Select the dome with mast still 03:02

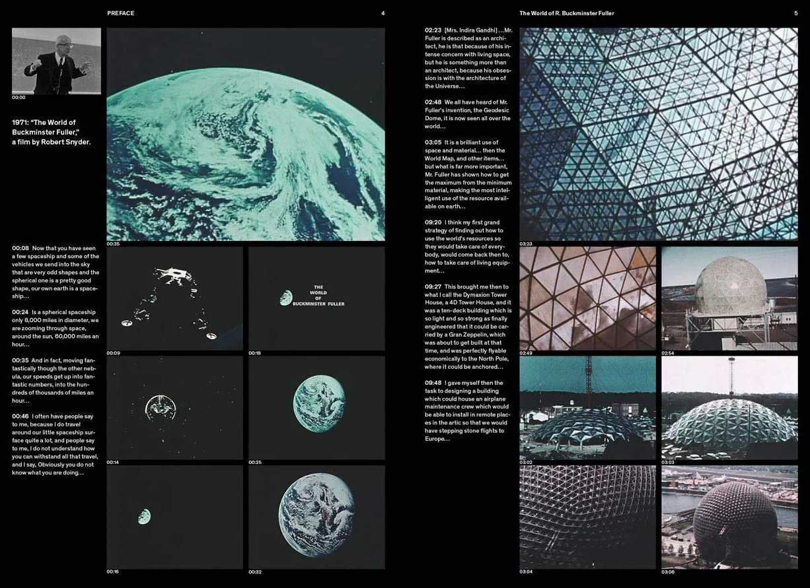pyautogui.click(x=588, y=408)
